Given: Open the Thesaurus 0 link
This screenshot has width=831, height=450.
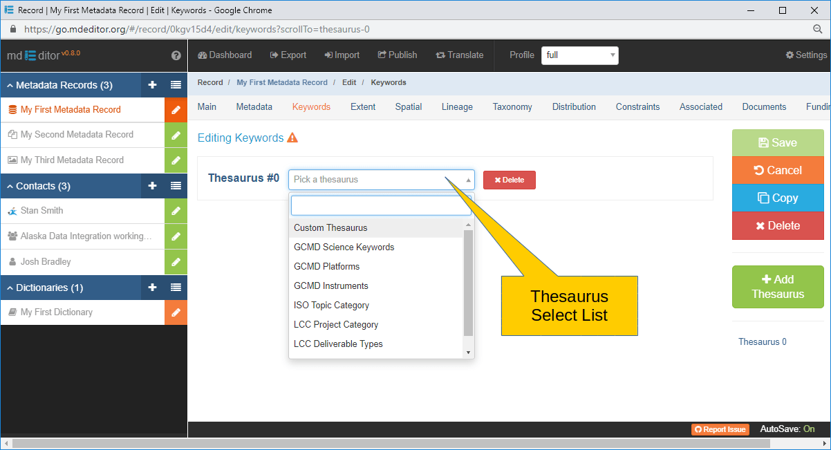Looking at the screenshot, I should 762,341.
